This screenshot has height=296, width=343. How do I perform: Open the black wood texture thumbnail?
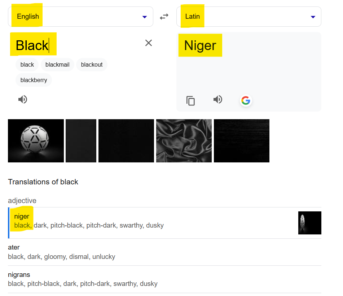(242, 141)
